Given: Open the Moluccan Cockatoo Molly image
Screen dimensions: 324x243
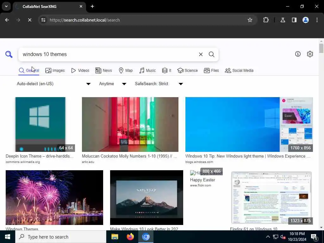Looking at the screenshot, I should tap(130, 124).
